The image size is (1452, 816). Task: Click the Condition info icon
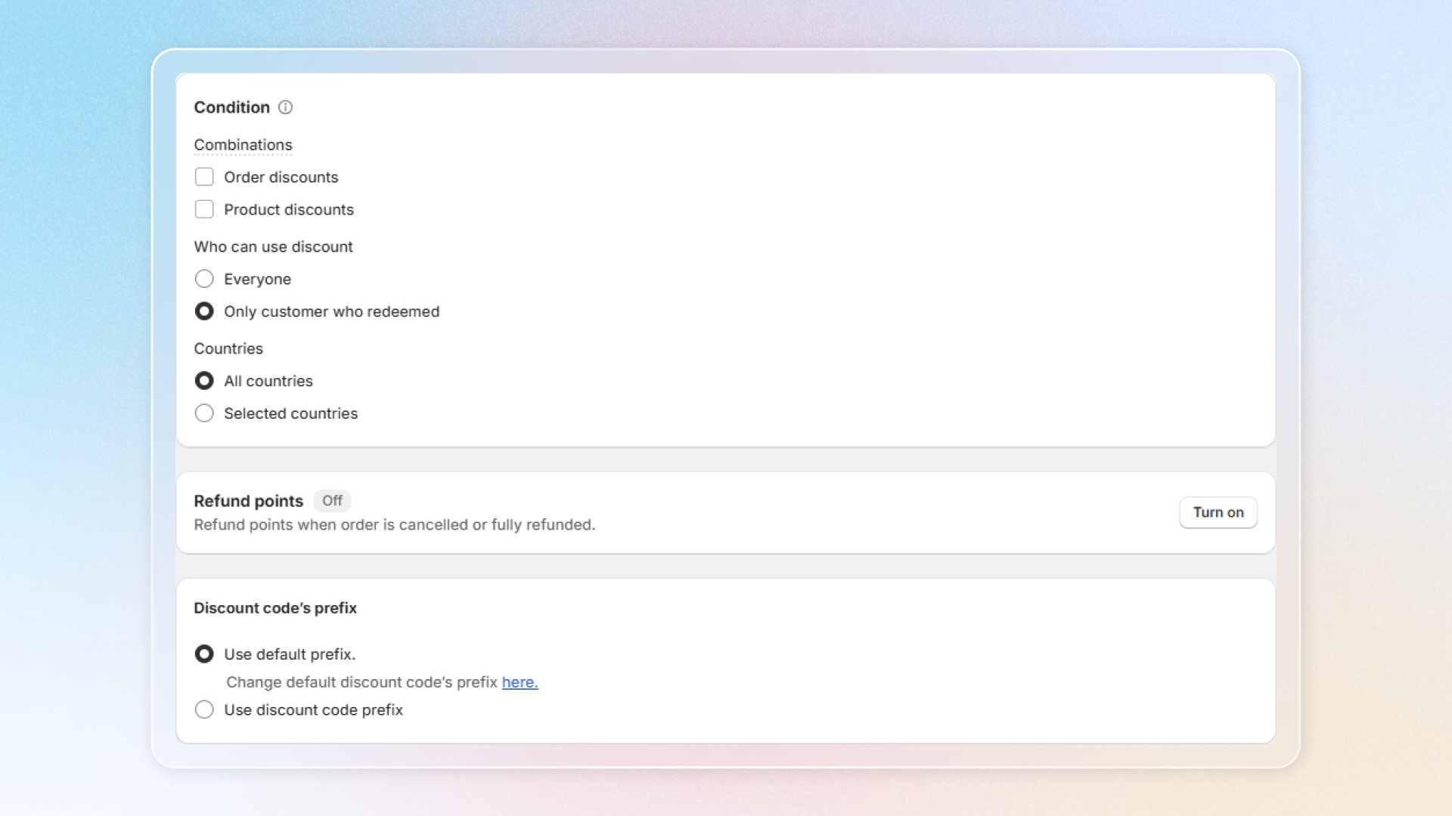[285, 107]
